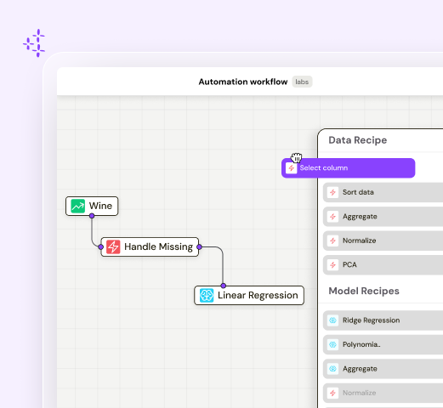Click the lightning icon beside Aggregate in Data Recipe
The width and height of the screenshot is (443, 408).
coord(332,217)
